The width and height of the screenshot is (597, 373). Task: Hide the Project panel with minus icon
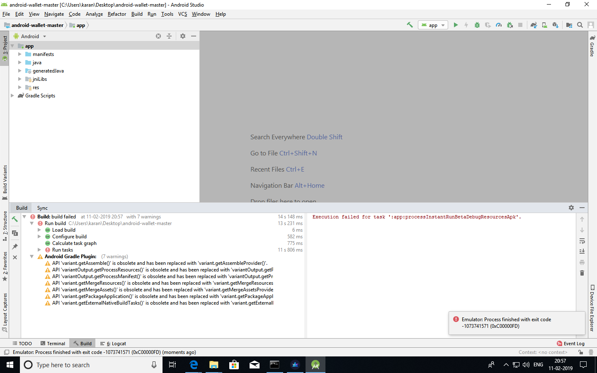(x=193, y=36)
